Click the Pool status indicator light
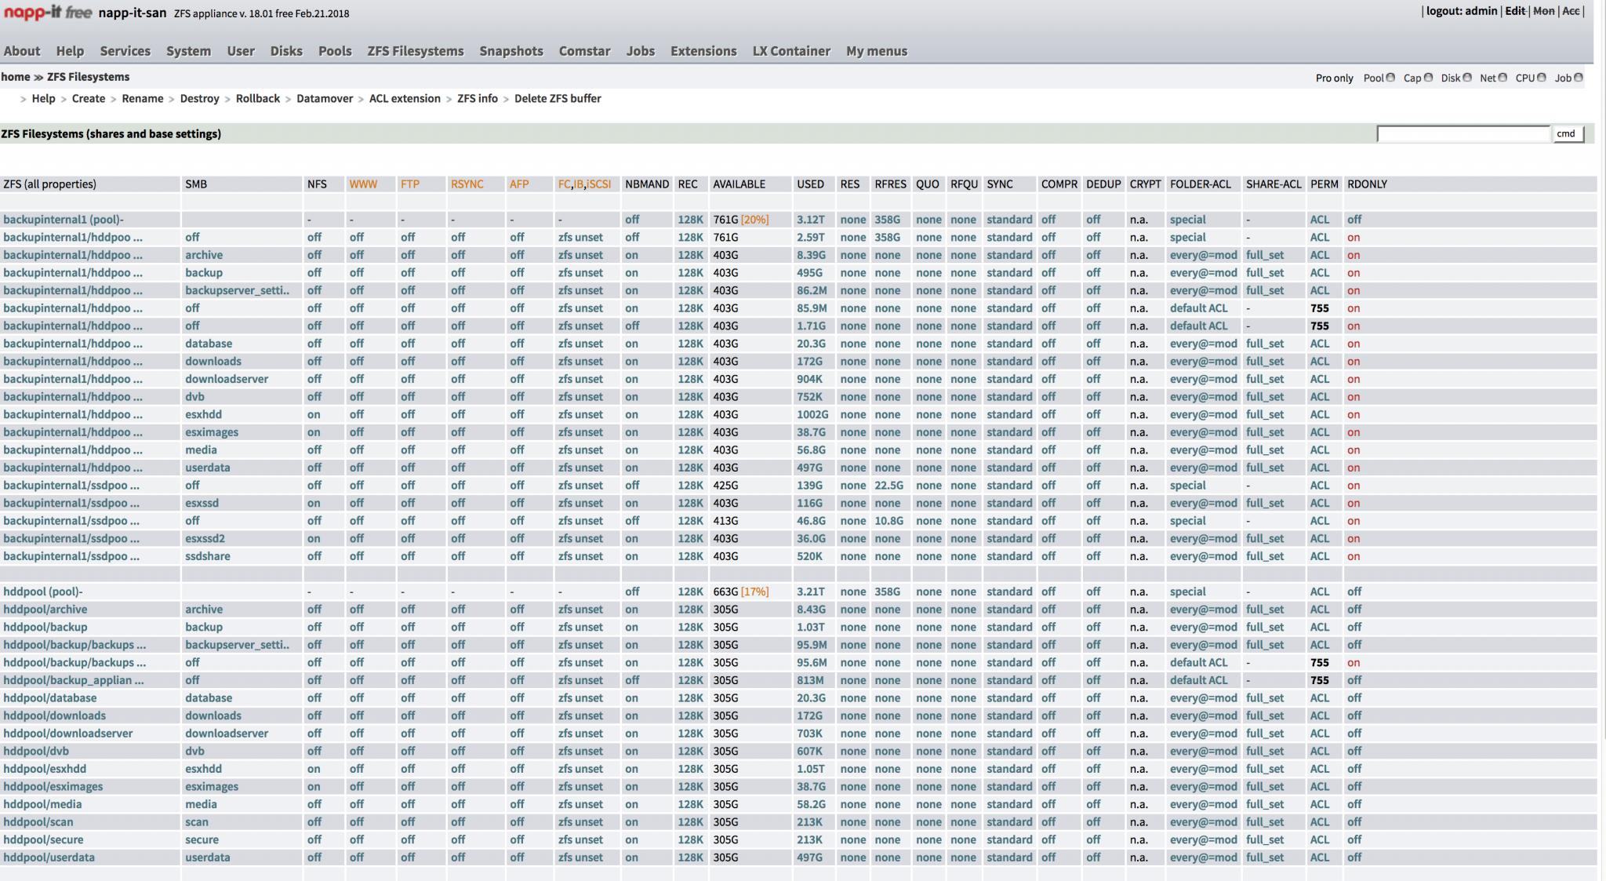The height and width of the screenshot is (881, 1606). click(x=1390, y=78)
